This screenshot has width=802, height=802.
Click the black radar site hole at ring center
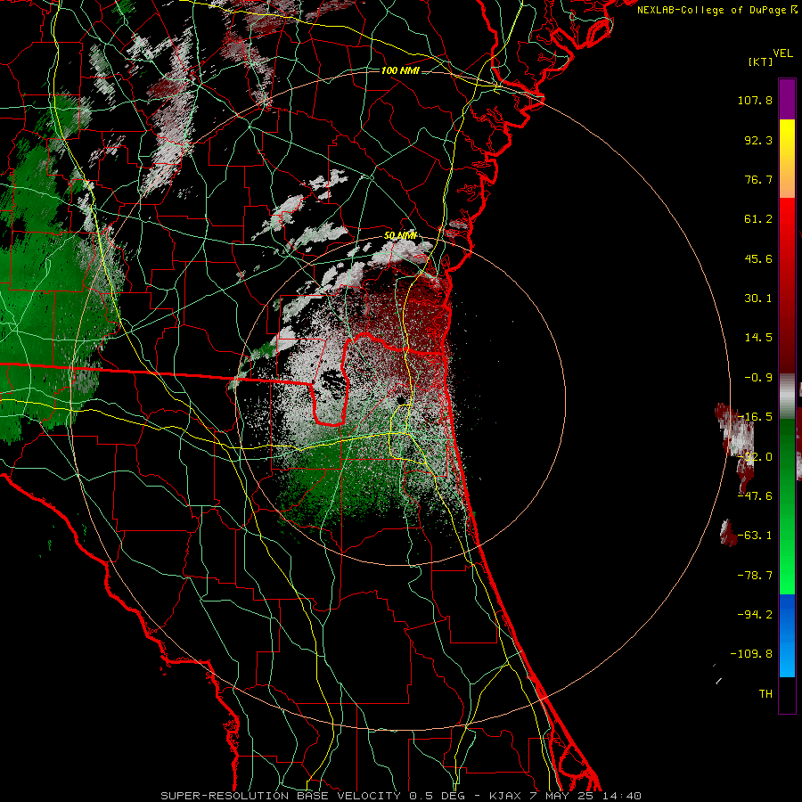click(x=402, y=399)
